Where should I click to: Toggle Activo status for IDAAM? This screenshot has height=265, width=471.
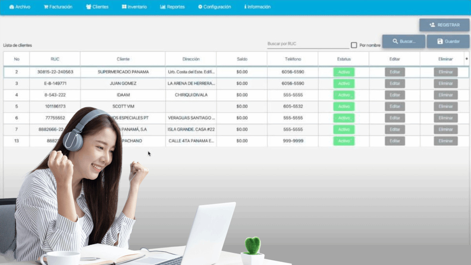(x=344, y=95)
